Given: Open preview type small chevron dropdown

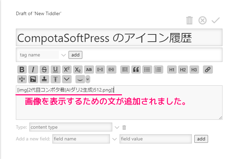Looking at the screenshot, I should click(87, 79).
